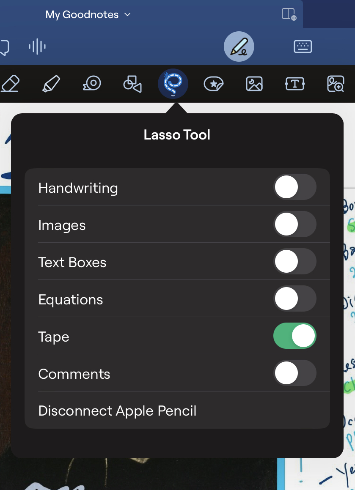The image size is (355, 490).
Task: Toggle Text Boxes selection on
Action: point(295,262)
